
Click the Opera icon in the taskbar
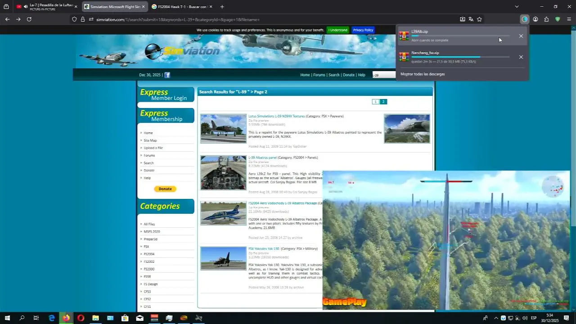pos(81,318)
